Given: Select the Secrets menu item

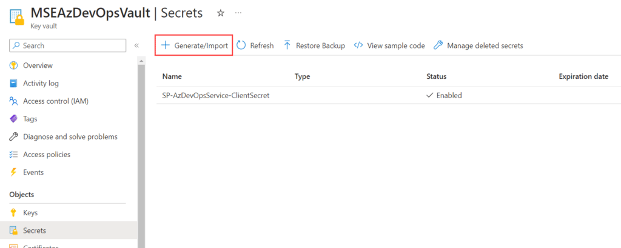Looking at the screenshot, I should 35,230.
